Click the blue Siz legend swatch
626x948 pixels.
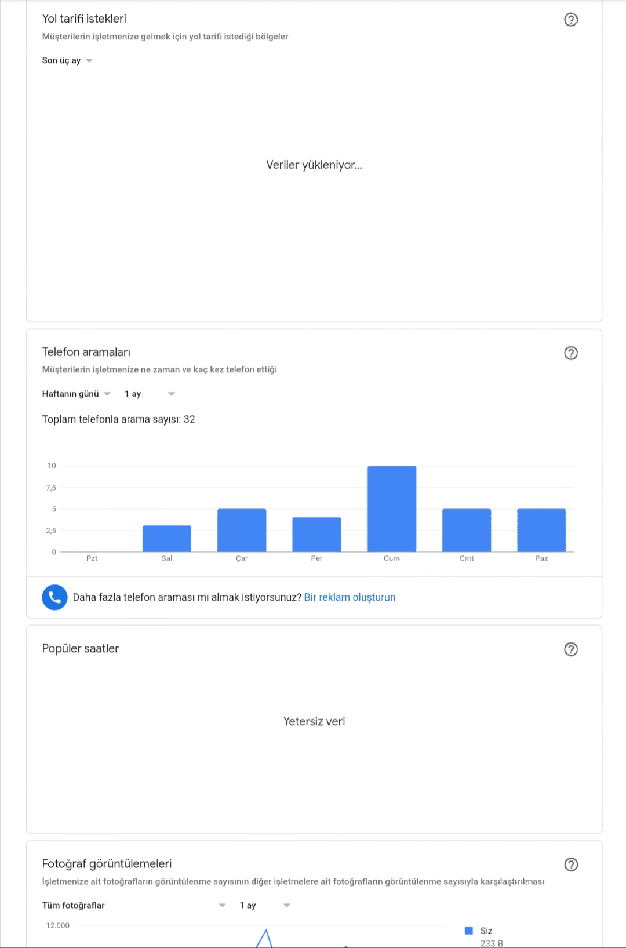pos(469,931)
